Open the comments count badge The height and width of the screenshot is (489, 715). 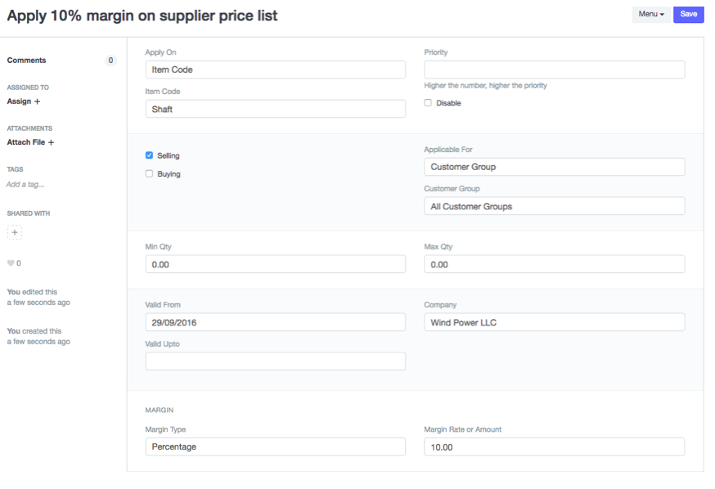point(111,61)
